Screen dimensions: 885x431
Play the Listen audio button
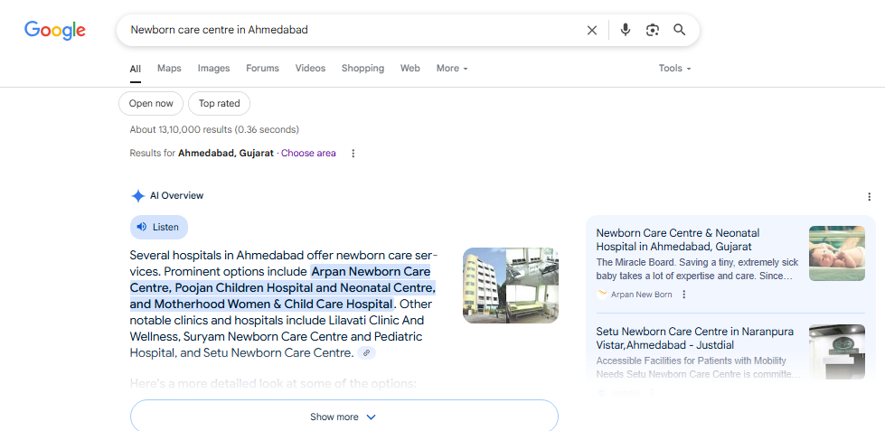[x=158, y=228]
